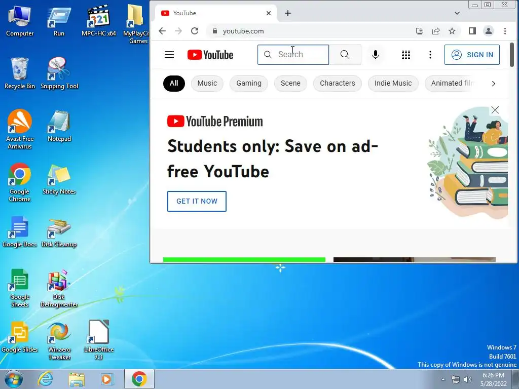Select the Notepad desktop shortcut
This screenshot has width=519, height=389.
click(59, 126)
